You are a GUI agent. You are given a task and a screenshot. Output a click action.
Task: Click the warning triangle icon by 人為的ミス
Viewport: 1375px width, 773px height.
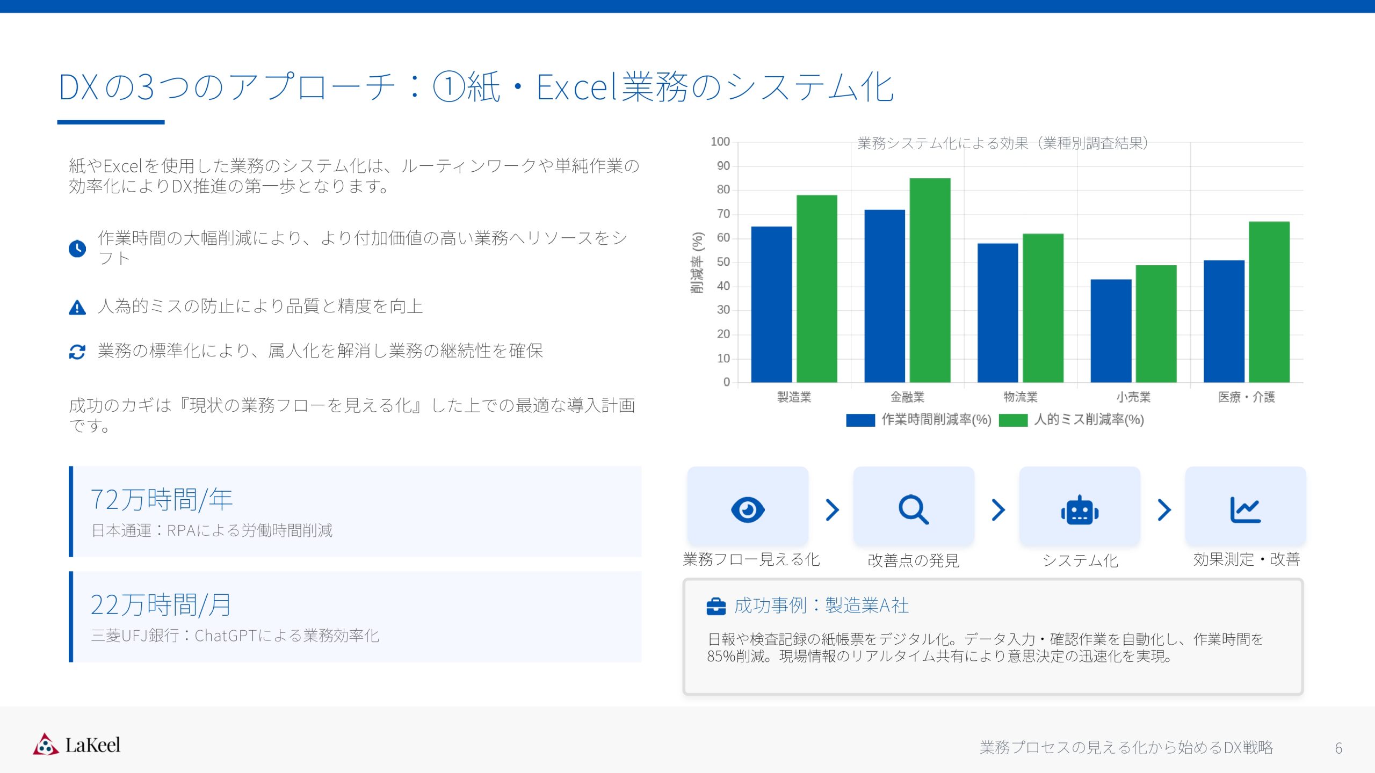click(77, 308)
